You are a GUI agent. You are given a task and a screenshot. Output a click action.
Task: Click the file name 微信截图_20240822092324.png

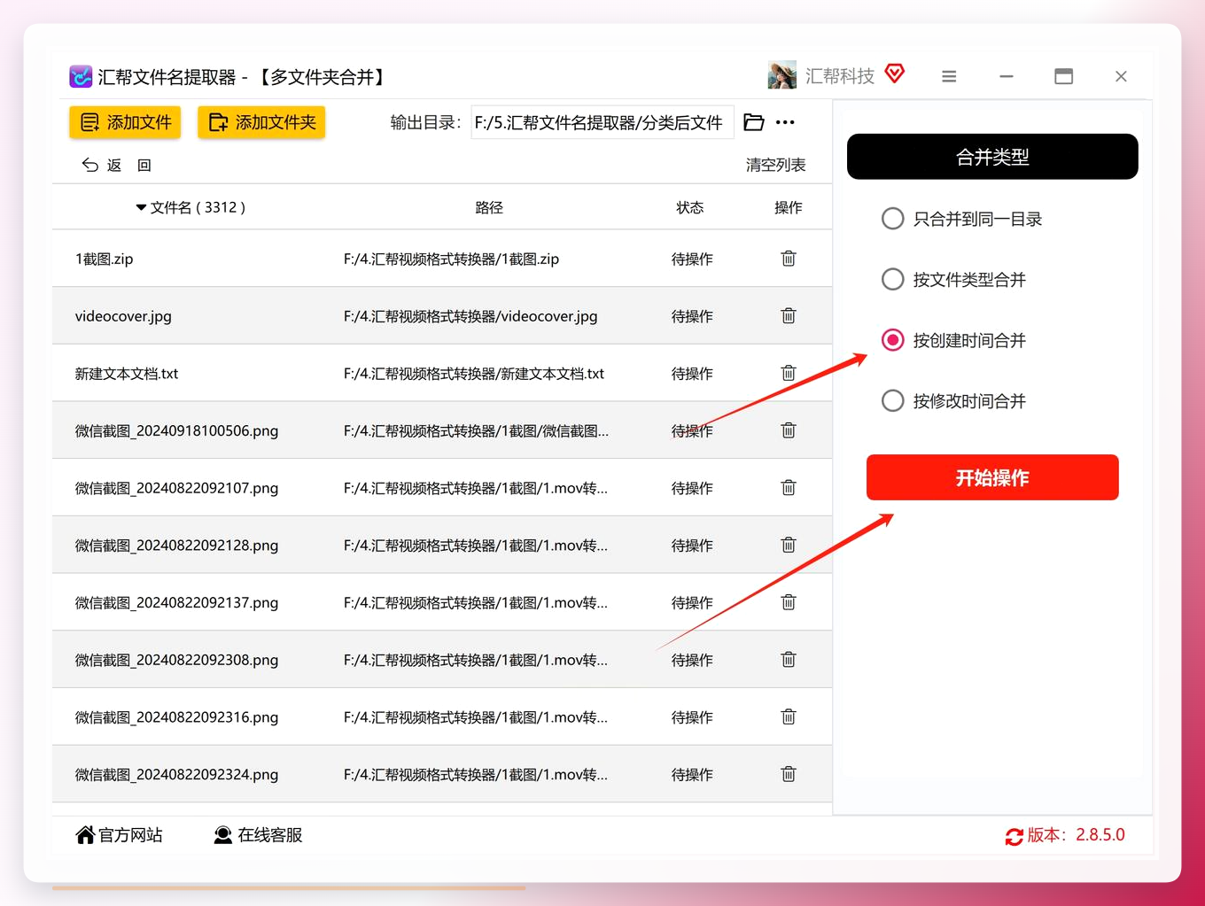coord(176,774)
